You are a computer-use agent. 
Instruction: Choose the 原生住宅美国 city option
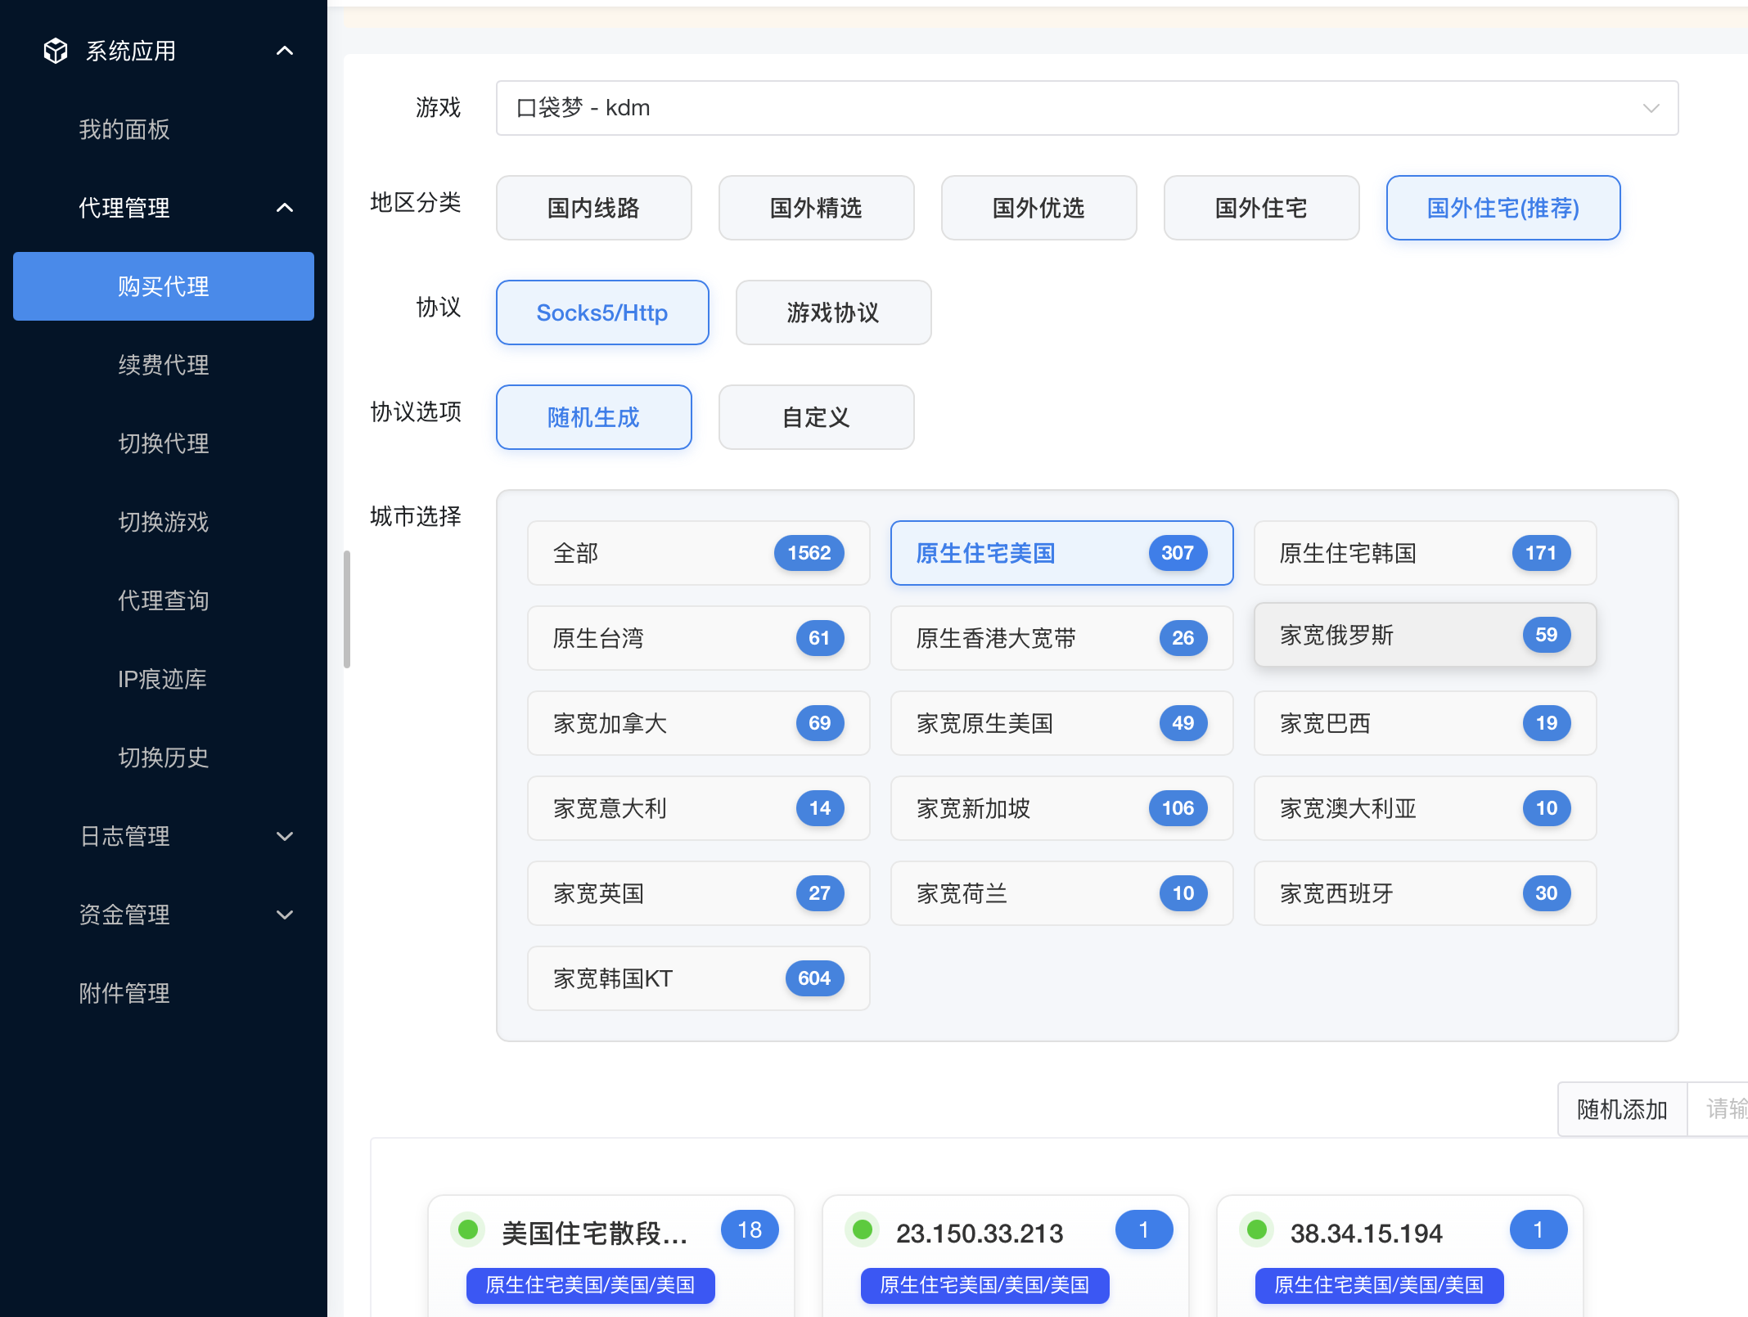pyautogui.click(x=1061, y=553)
